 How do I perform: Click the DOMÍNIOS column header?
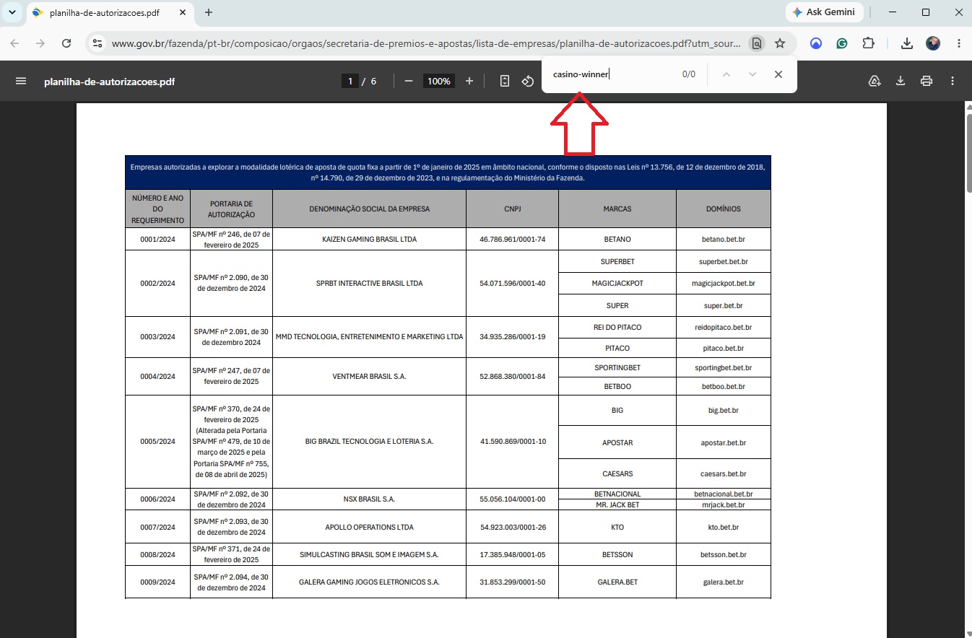pyautogui.click(x=724, y=209)
